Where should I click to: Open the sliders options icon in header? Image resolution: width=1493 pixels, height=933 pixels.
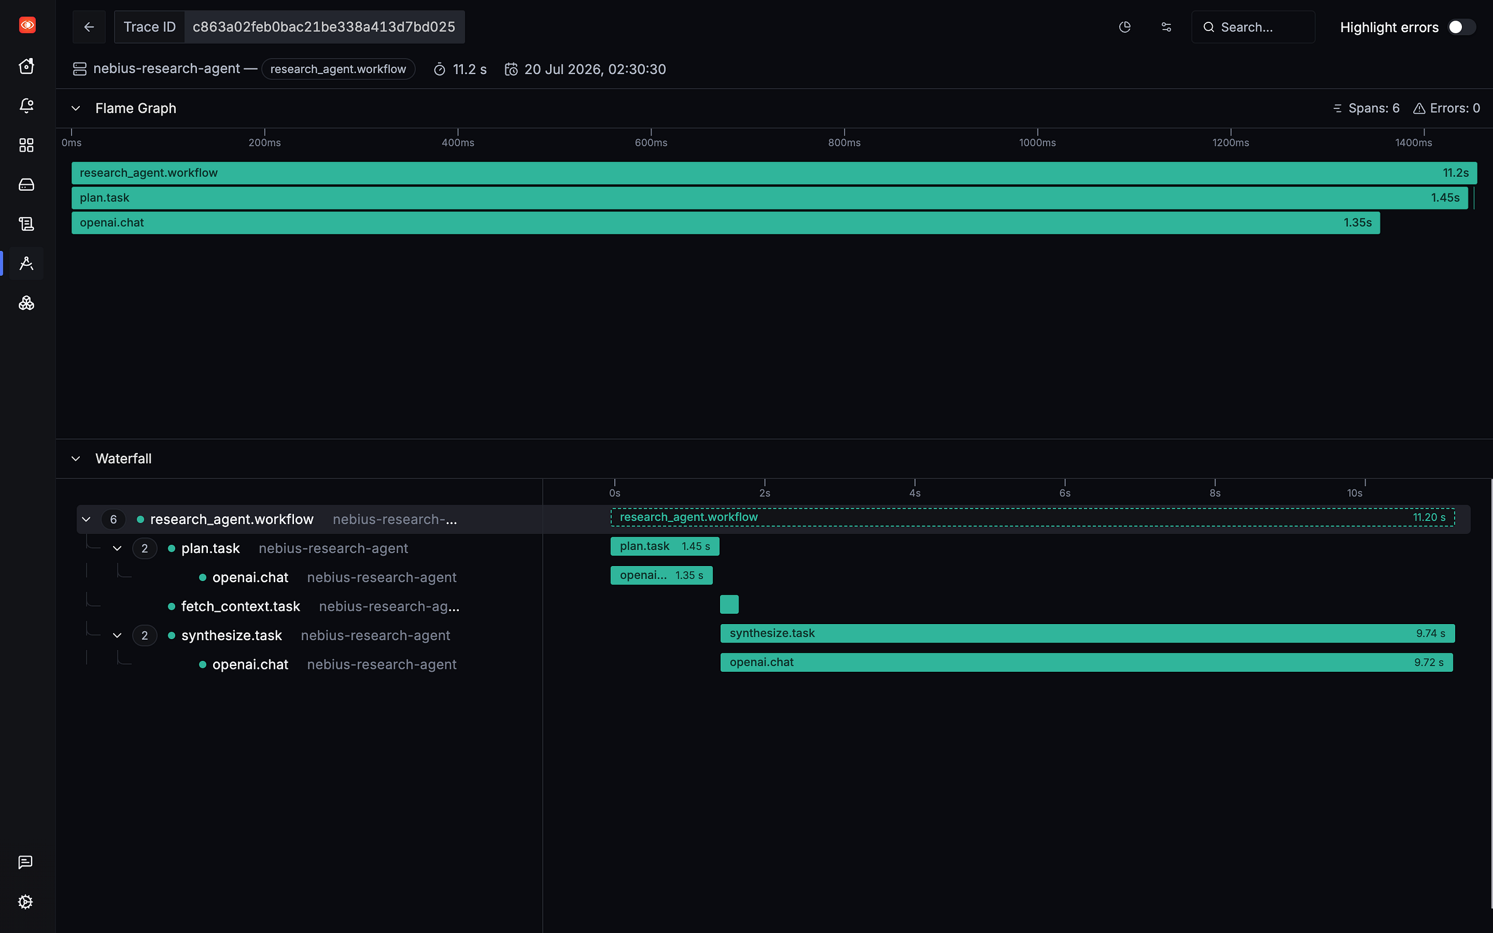[x=1166, y=27]
